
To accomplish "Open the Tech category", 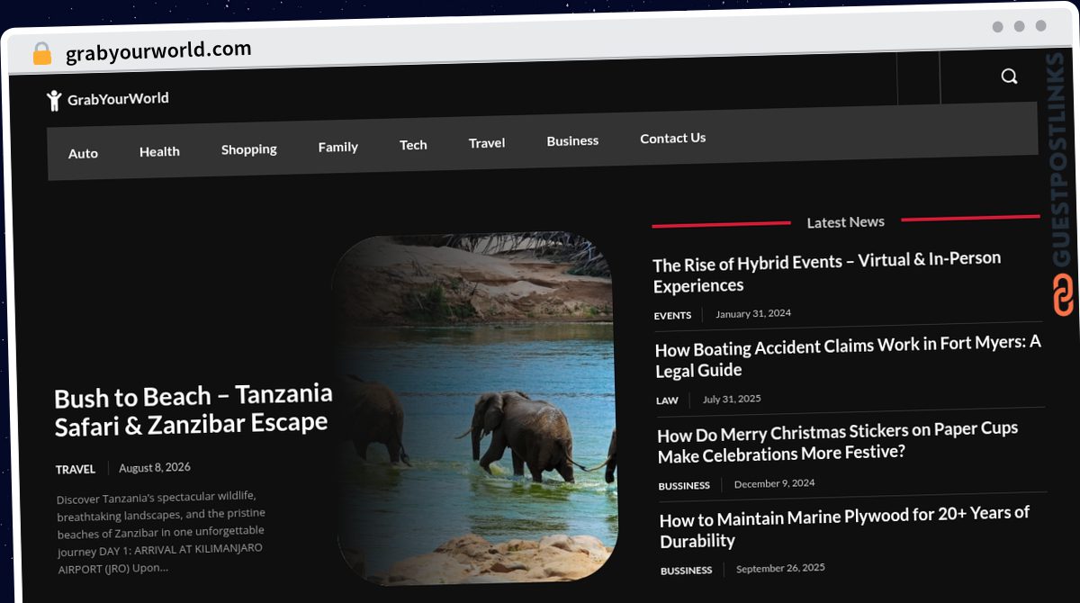I will 413,145.
